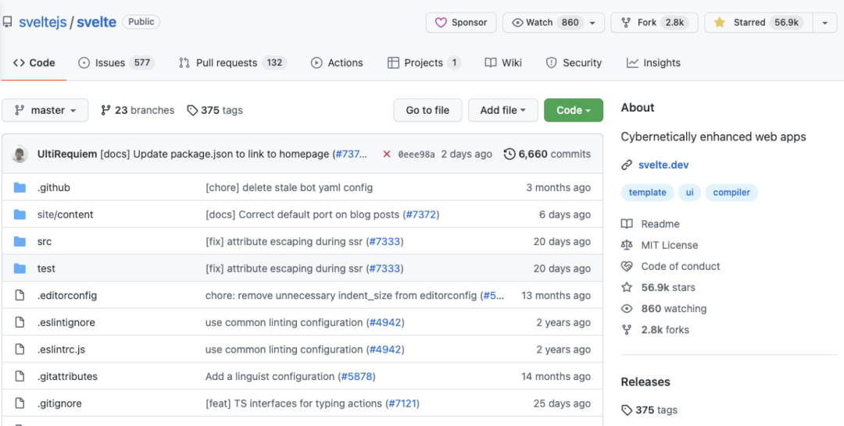Viewport: 844px width, 426px height.
Task: Click the MIT License scale icon
Action: point(627,245)
